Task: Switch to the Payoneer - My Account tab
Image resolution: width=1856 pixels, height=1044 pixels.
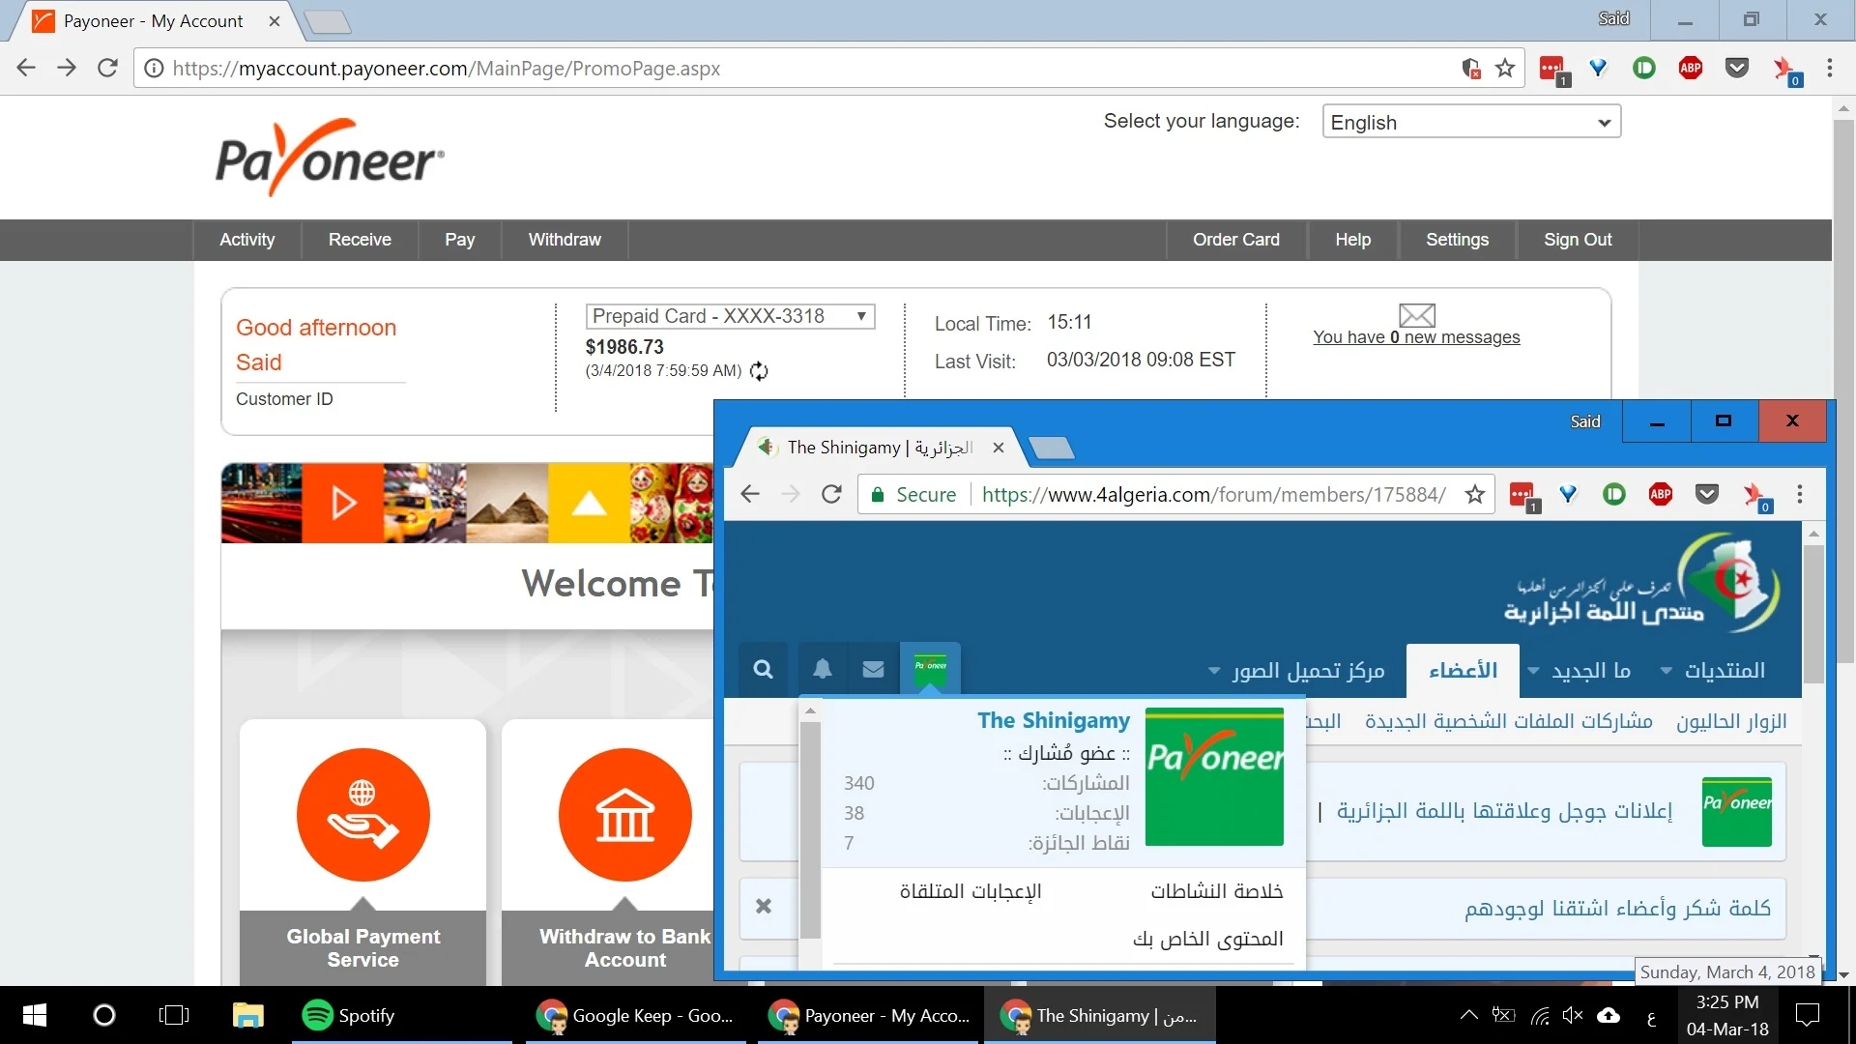Action: [x=153, y=21]
